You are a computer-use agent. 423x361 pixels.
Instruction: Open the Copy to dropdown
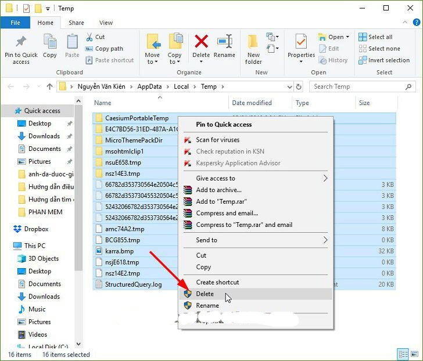point(175,59)
